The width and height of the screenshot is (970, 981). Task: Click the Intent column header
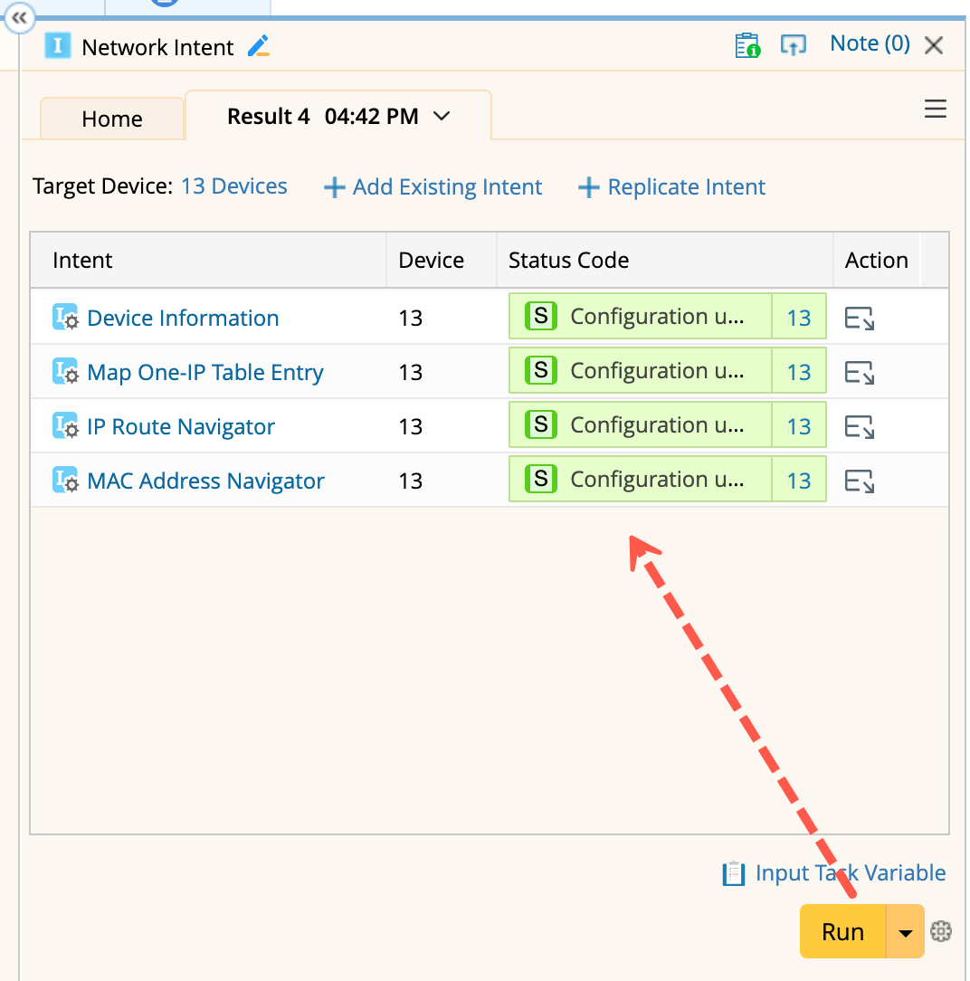click(208, 261)
